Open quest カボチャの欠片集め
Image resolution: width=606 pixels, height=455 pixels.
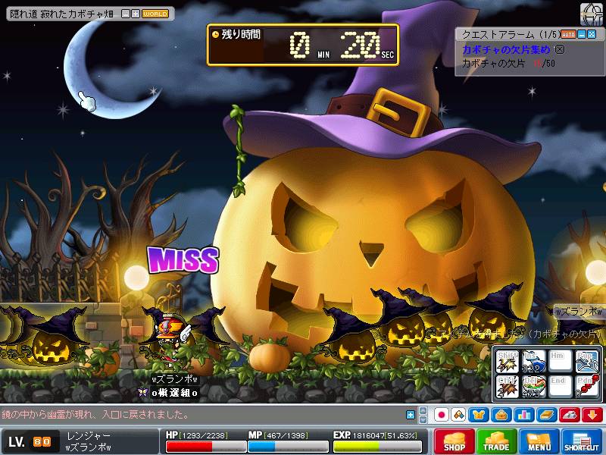(506, 49)
